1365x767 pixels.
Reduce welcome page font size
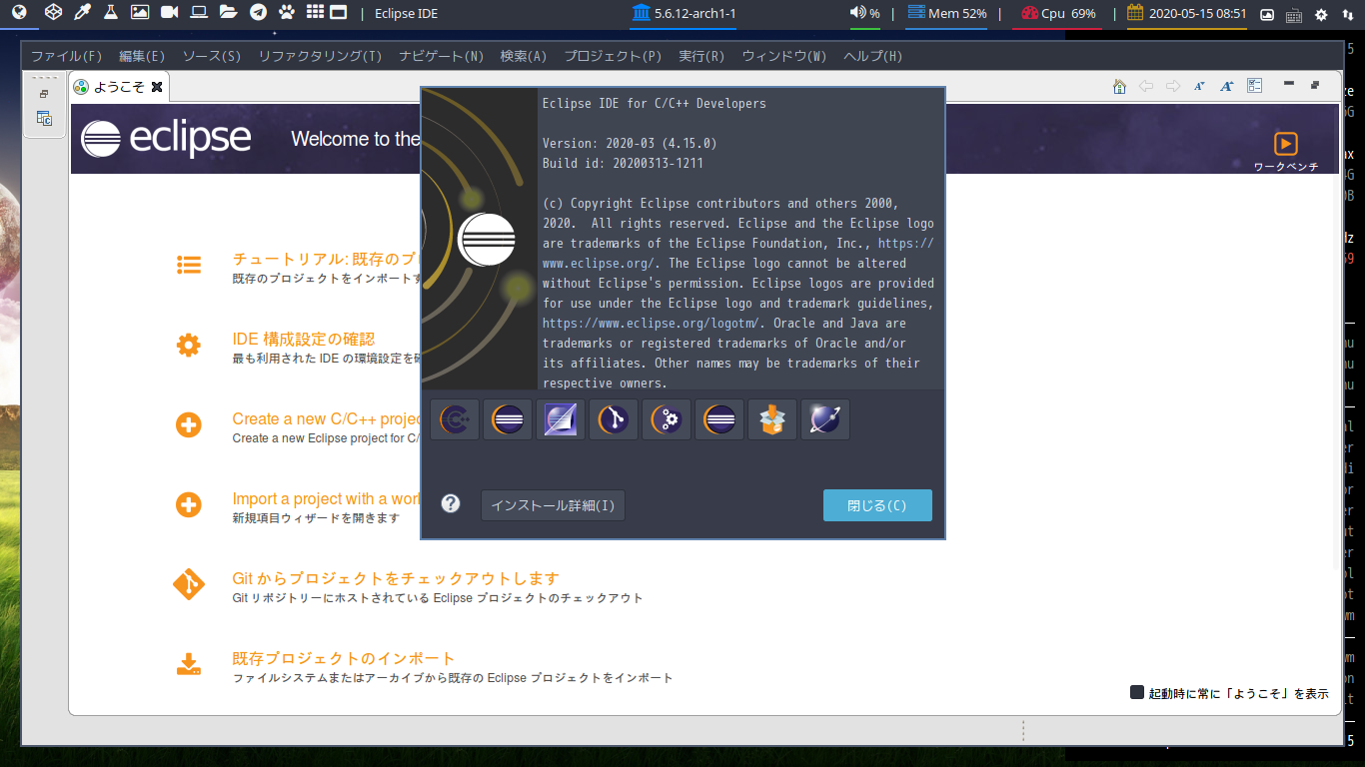pos(1200,87)
